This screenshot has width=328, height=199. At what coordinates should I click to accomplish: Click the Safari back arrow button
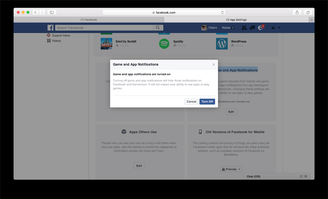(x=36, y=12)
